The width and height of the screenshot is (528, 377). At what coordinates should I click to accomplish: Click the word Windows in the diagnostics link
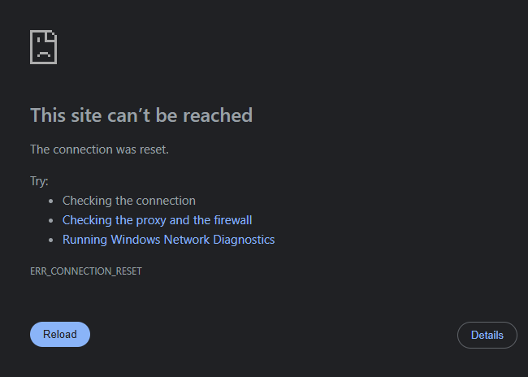point(136,240)
